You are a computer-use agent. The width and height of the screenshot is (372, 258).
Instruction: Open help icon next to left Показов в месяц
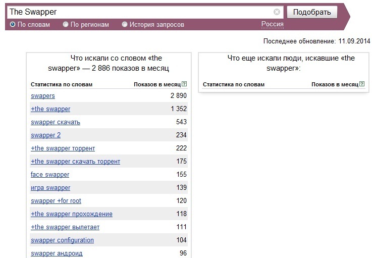point(184,84)
